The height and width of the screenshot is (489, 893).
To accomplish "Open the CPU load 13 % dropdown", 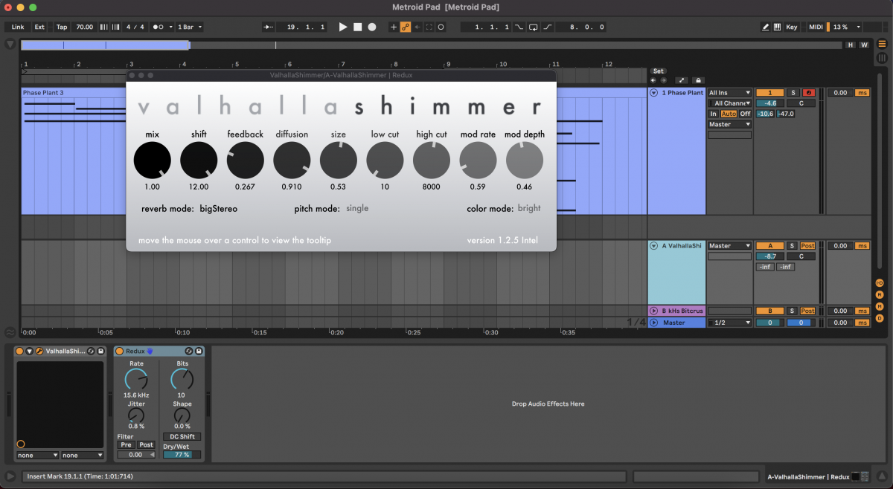I will click(x=845, y=27).
